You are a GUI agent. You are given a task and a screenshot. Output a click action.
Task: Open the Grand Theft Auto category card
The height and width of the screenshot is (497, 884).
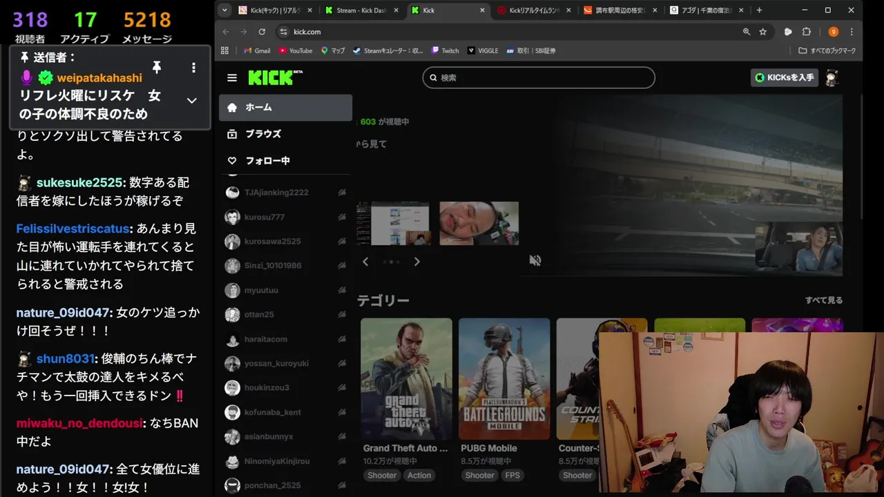click(x=406, y=379)
